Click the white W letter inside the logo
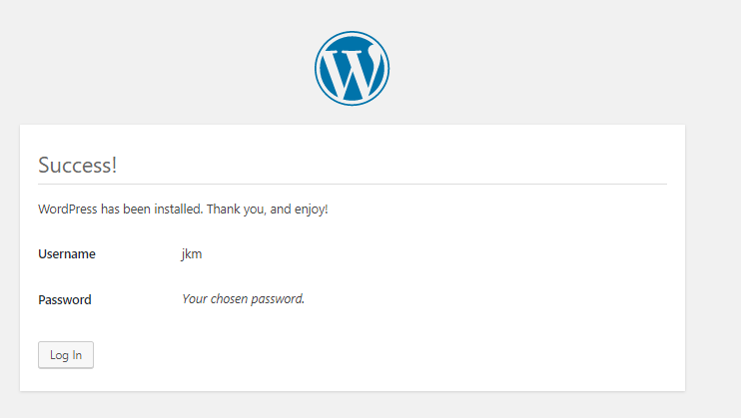741x418 pixels. point(353,71)
